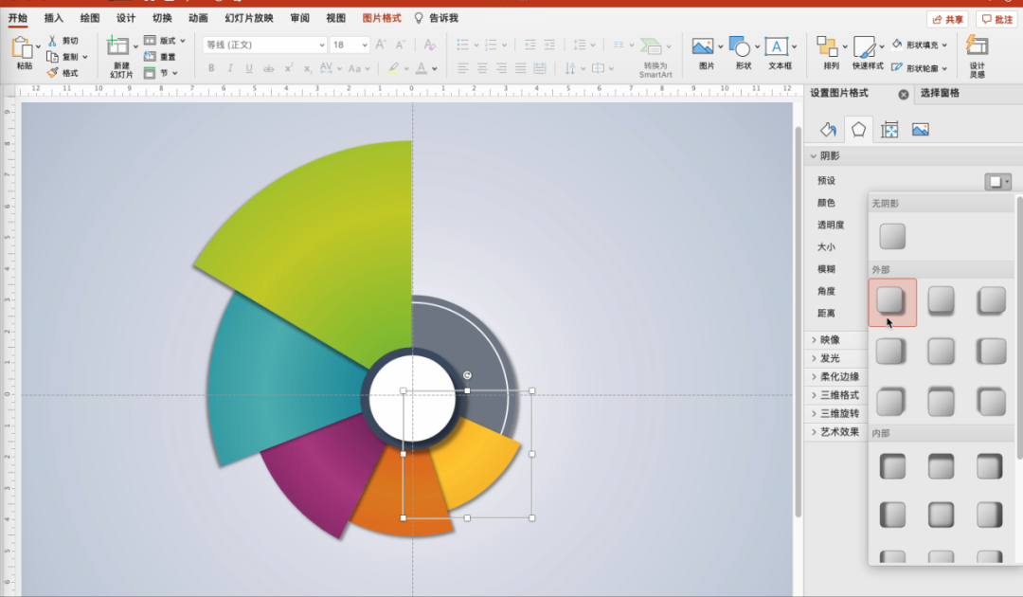This screenshot has height=597, width=1023.
Task: Open the shadow preset (预设) dropdown
Action: 997,181
